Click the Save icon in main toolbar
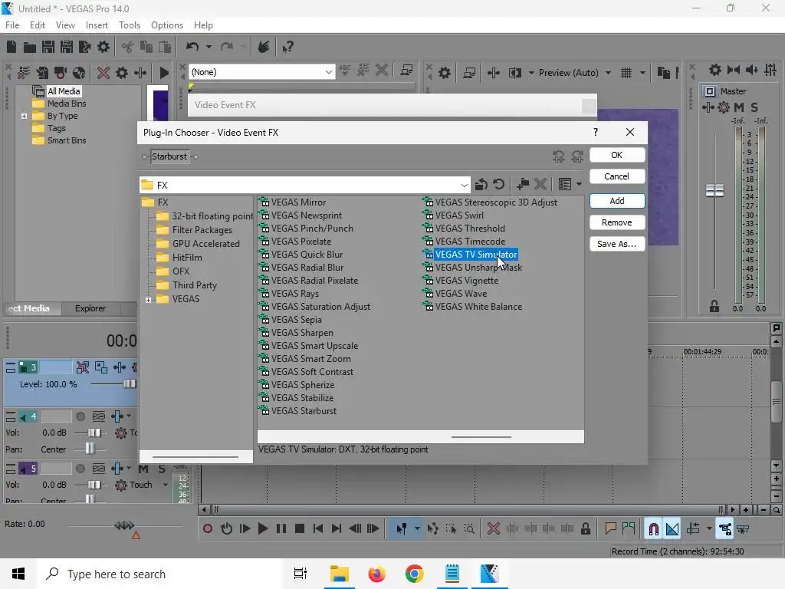Image resolution: width=785 pixels, height=589 pixels. (48, 47)
